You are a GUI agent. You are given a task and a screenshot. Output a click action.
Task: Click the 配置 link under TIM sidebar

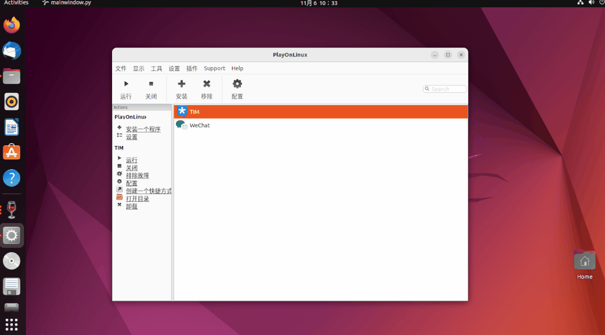pyautogui.click(x=132, y=183)
